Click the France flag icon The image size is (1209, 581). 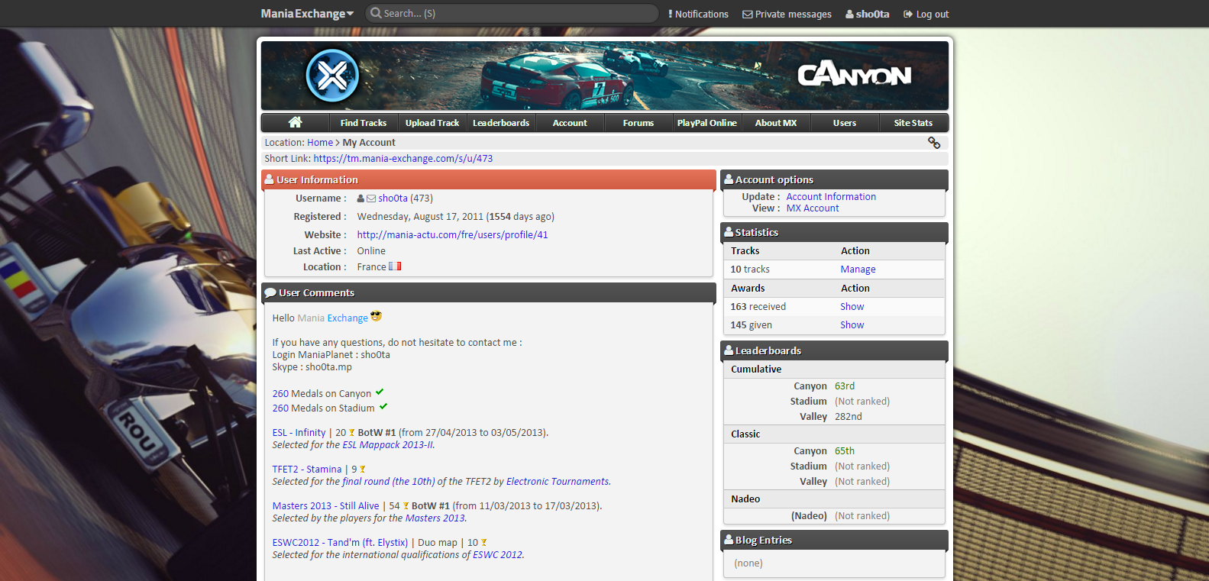[395, 266]
